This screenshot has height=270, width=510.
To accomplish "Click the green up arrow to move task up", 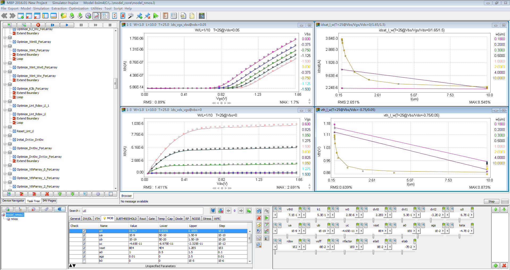I will [60, 194].
